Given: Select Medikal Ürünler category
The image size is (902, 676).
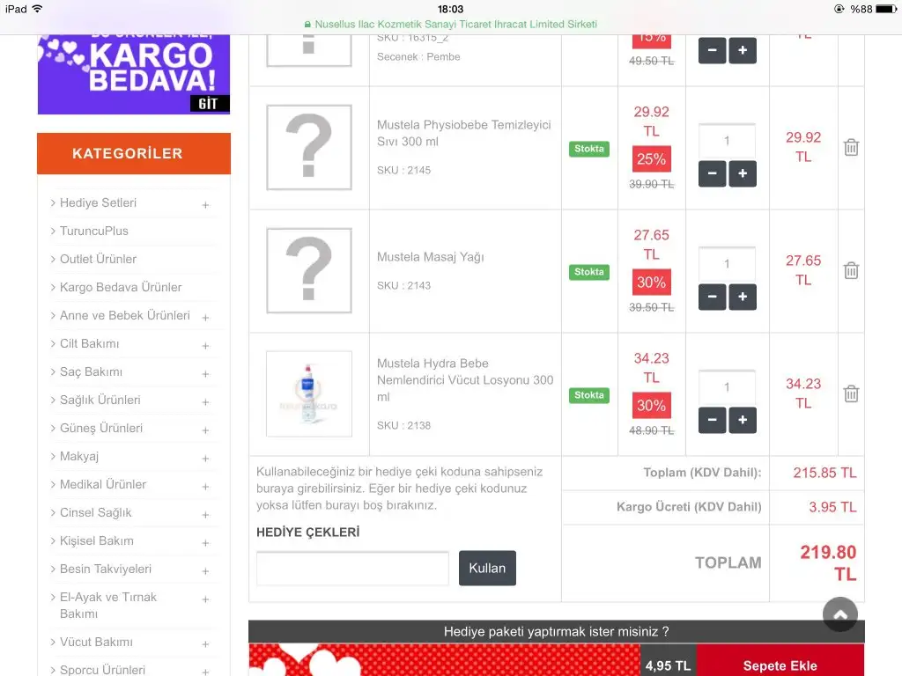Looking at the screenshot, I should [103, 485].
